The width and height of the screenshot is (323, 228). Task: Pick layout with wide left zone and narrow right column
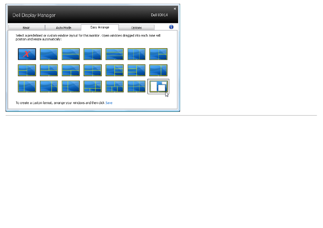158,70
